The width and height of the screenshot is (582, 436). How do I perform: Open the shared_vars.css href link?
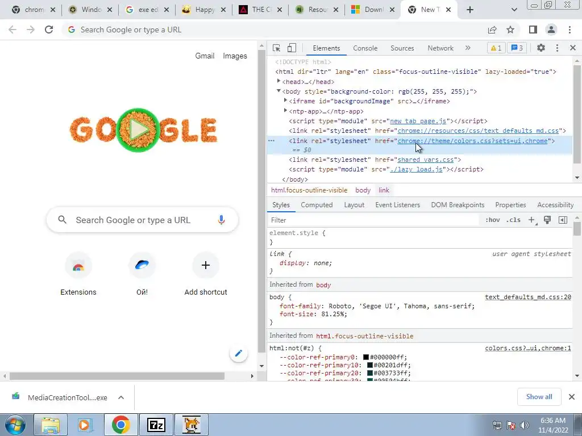425,160
